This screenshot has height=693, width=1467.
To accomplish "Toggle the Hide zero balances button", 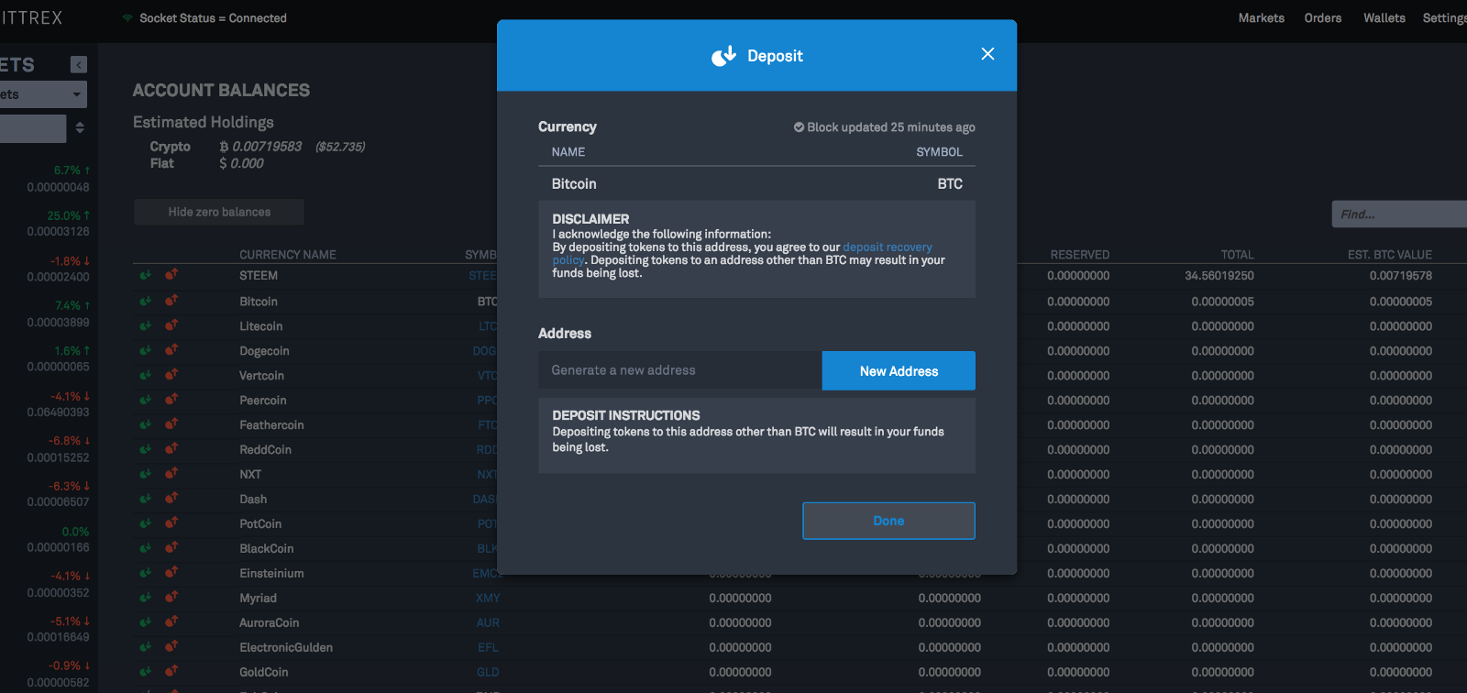I will (x=219, y=212).
